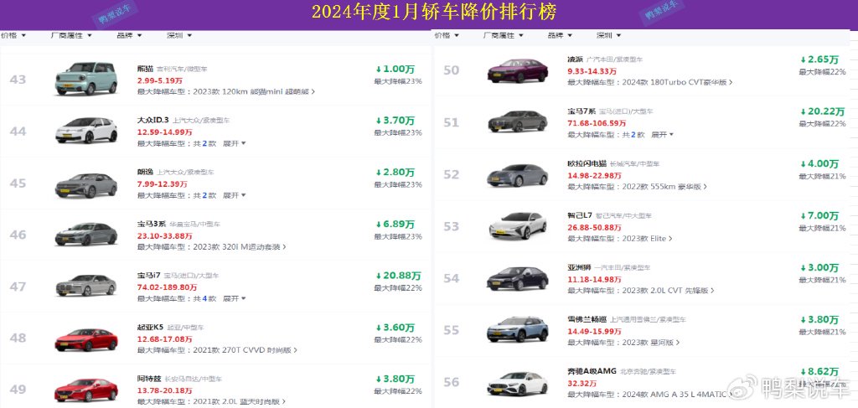Open the 2021款 2.0L 蓝天时尚版 model link
This screenshot has width=858, height=408.
(x=239, y=401)
